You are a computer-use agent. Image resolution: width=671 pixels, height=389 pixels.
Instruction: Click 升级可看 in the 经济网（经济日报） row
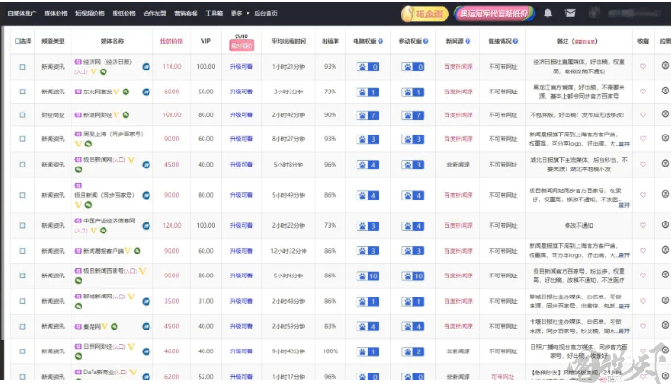tap(241, 67)
